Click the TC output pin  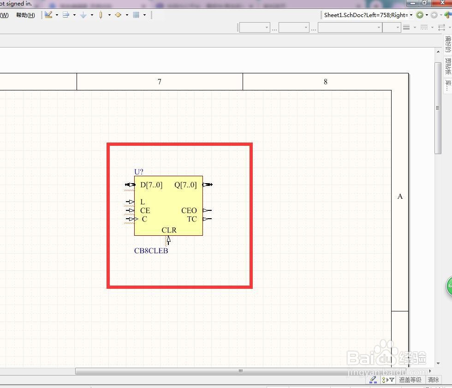(207, 219)
